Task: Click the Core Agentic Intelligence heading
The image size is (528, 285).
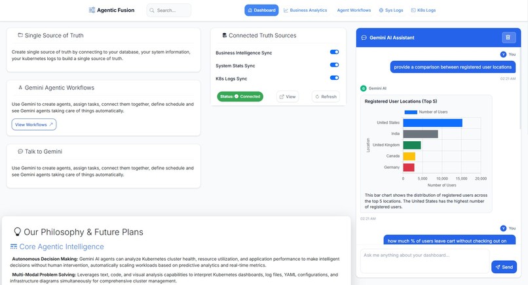Action: pos(62,246)
